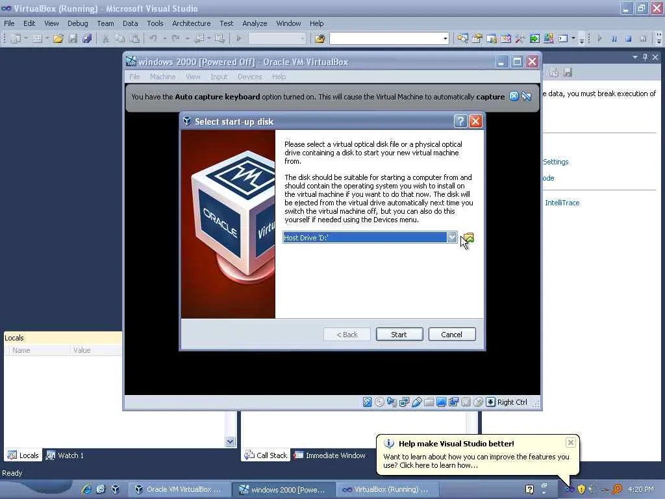The image size is (665, 499).
Task: Click the Save icon in Visual Studio toolbar
Action: (73, 38)
